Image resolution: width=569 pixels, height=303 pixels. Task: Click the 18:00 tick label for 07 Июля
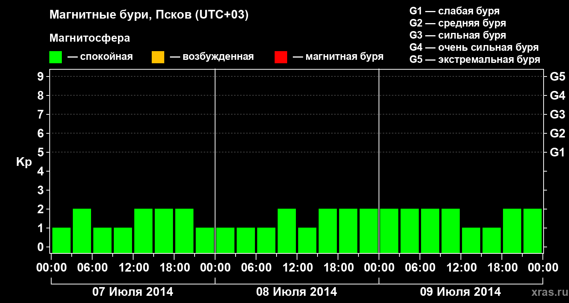tap(174, 268)
